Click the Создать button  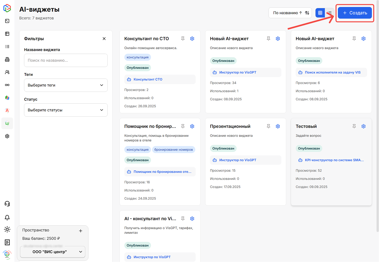click(355, 13)
